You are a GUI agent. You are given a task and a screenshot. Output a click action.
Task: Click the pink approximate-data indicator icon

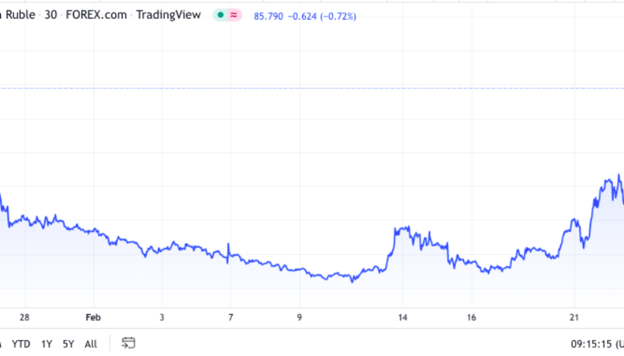tap(234, 15)
